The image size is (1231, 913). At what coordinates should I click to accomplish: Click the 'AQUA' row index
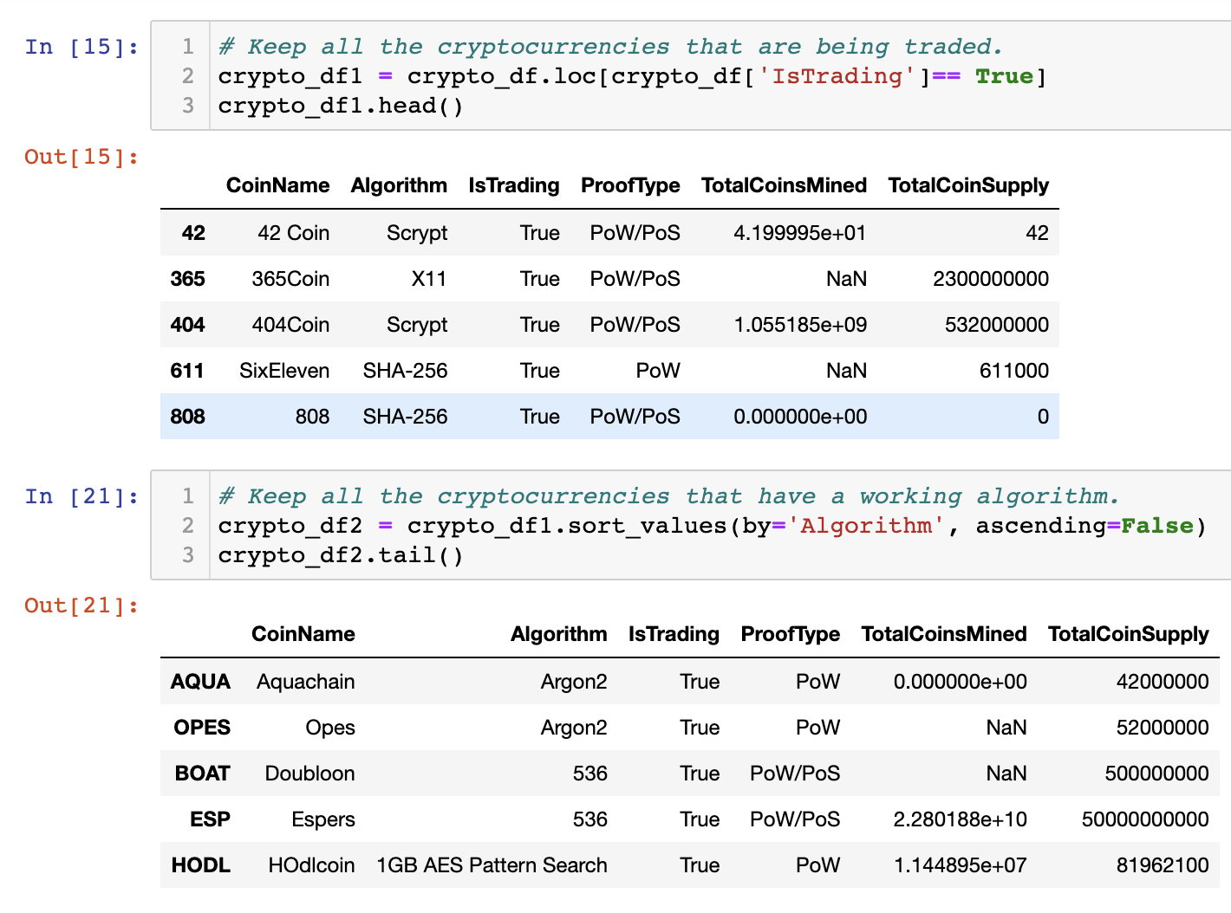200,682
